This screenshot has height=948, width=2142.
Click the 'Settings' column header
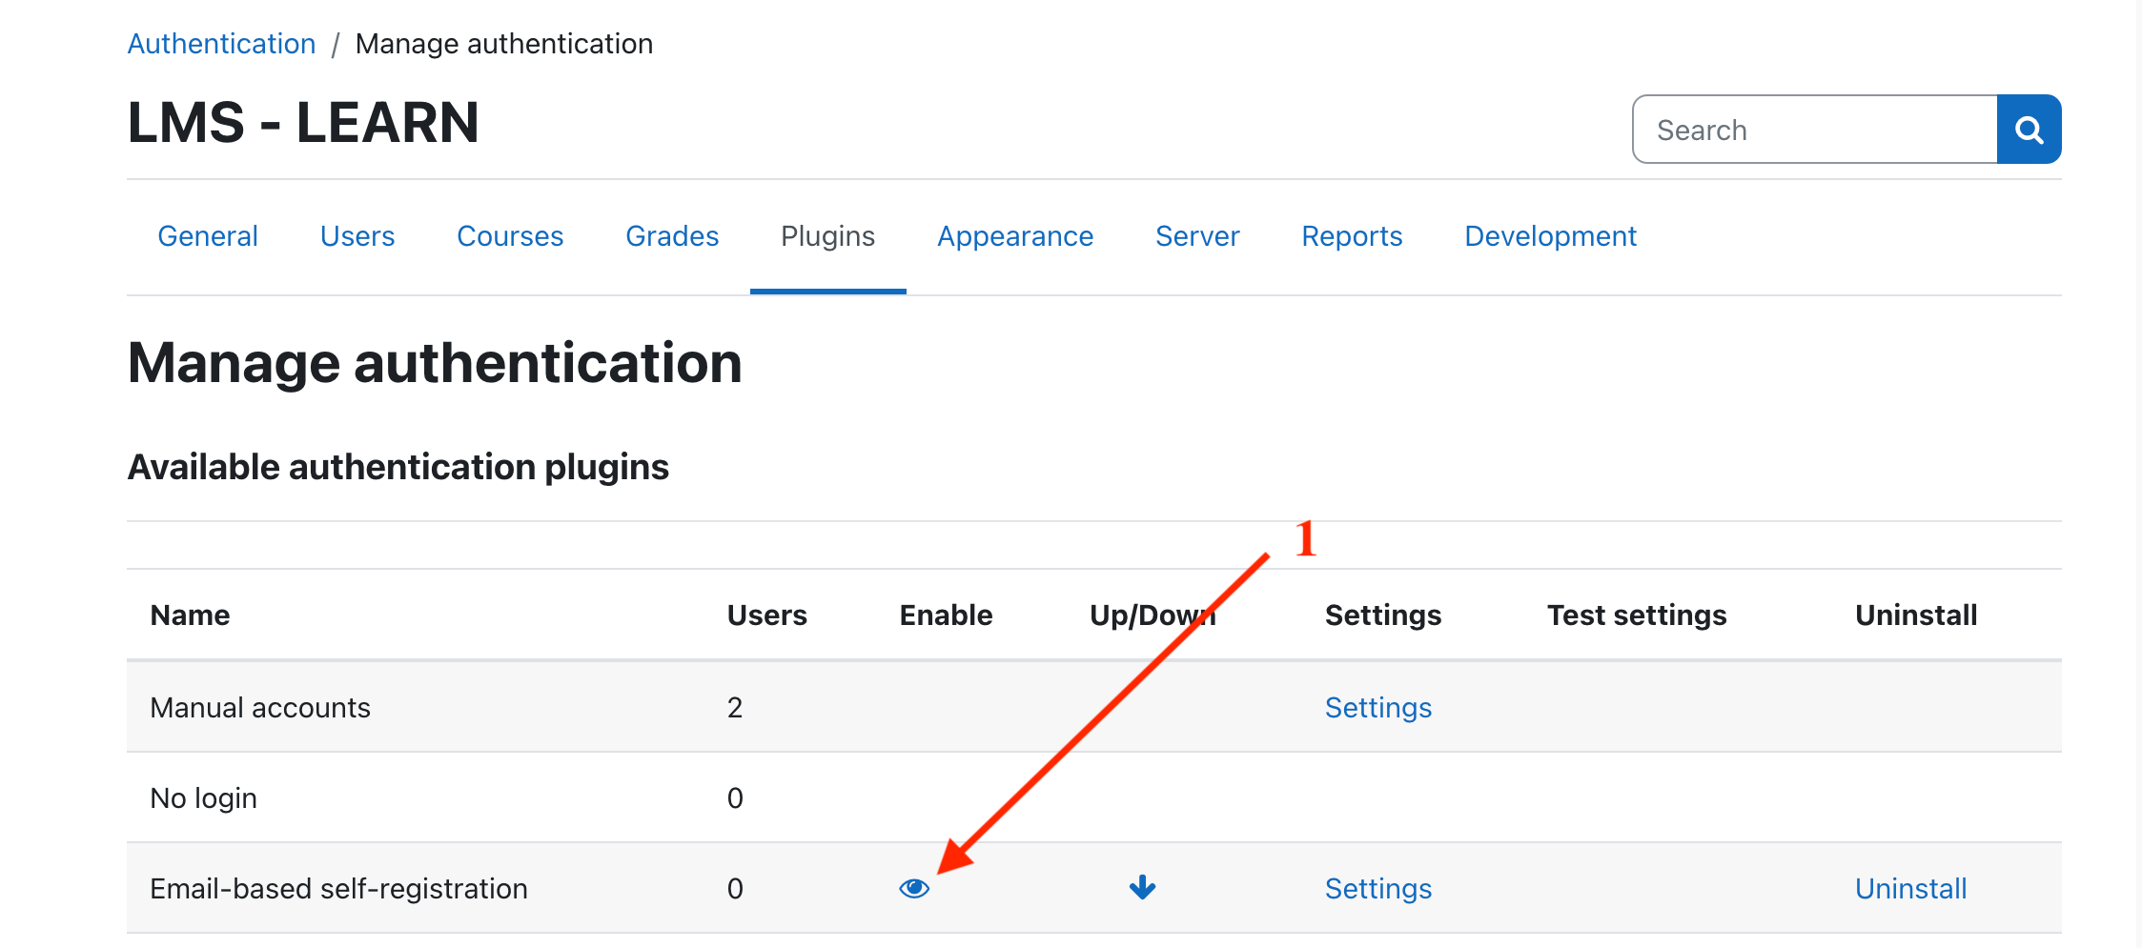point(1383,615)
